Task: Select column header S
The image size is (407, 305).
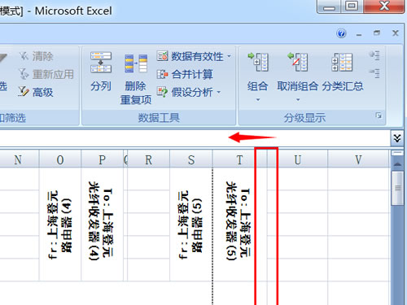Action: point(191,159)
